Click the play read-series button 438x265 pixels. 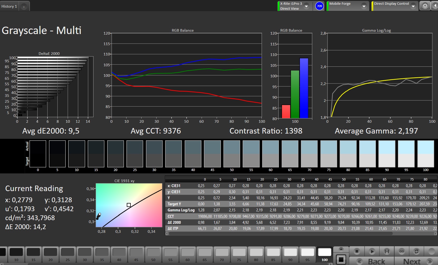click(x=372, y=251)
